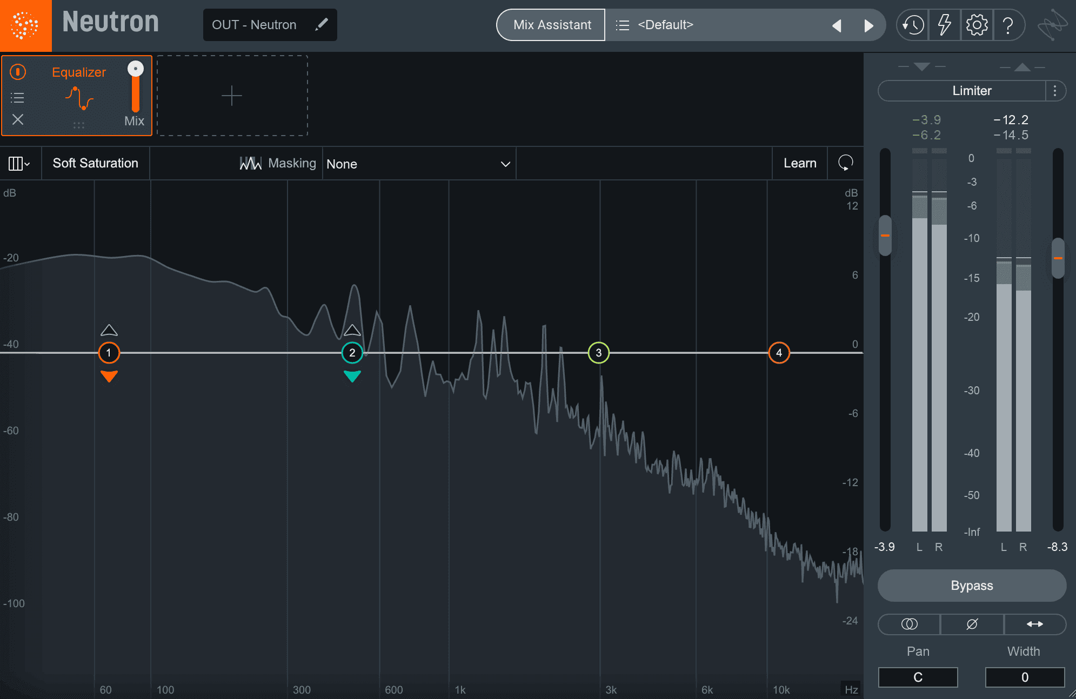Open the Masking source None dropdown
Screen dimensions: 1076x699
[419, 164]
